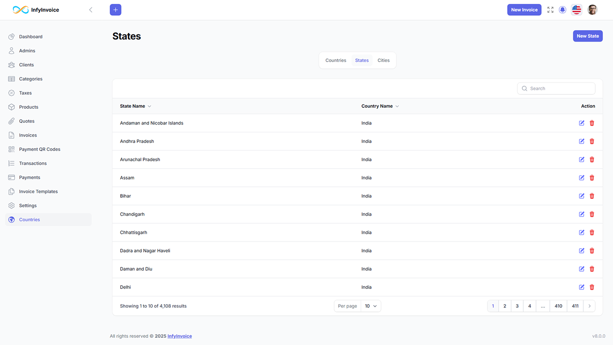
Task: Navigate to Taxes via sidebar icon
Action: pos(26,92)
